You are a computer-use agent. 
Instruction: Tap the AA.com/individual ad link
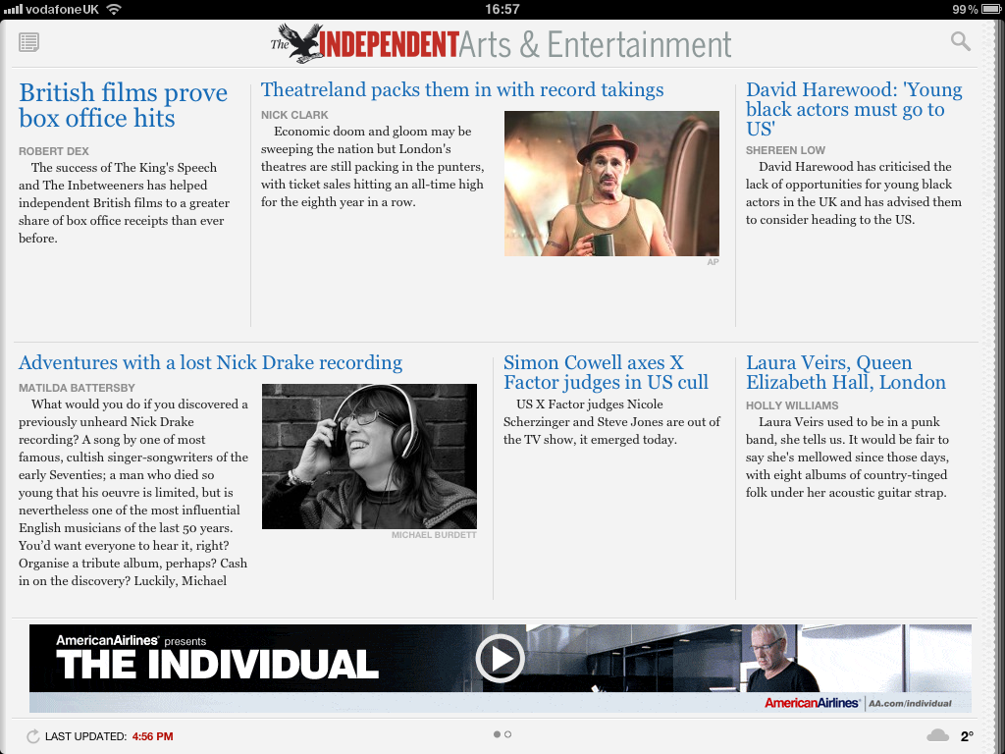[910, 703]
